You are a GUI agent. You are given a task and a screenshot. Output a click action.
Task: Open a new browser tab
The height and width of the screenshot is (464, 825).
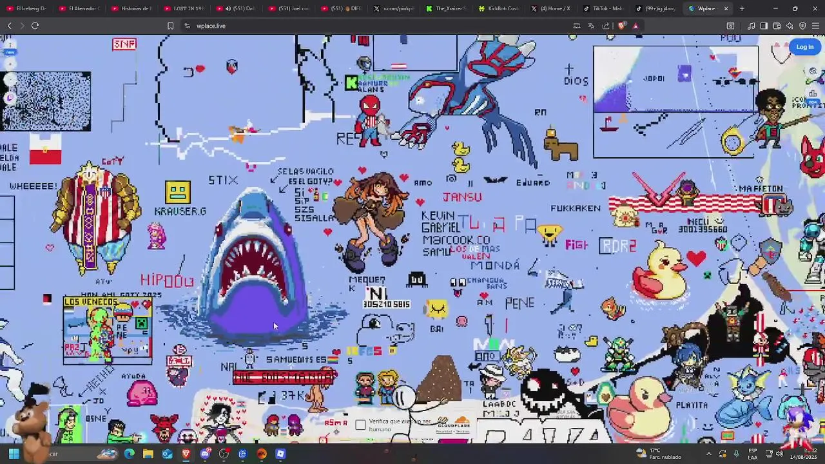pyautogui.click(x=742, y=8)
